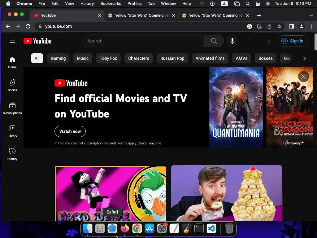Filter by the Music chip
317x238 pixels.
[x=83, y=58]
